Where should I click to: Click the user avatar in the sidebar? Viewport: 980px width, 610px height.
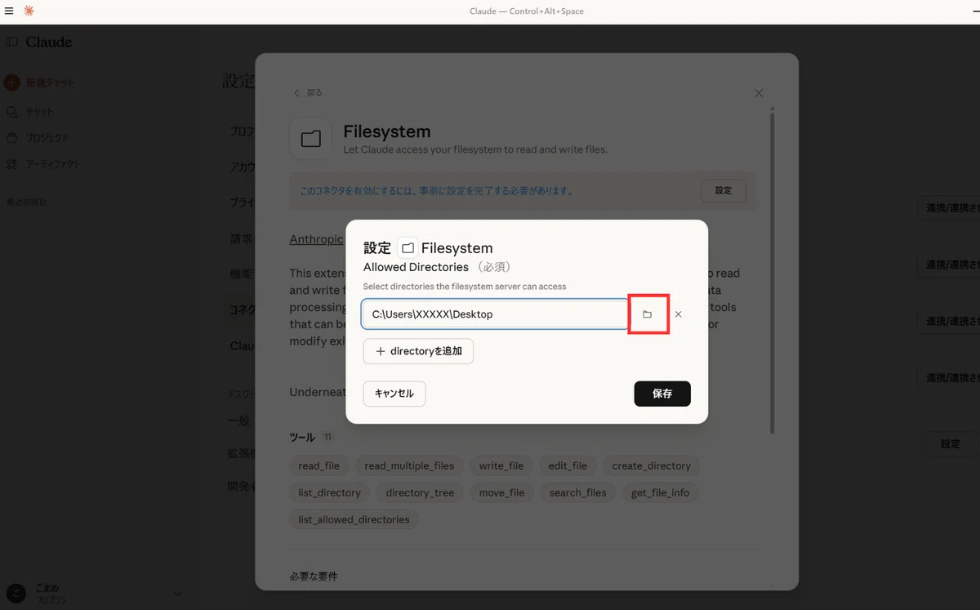click(16, 593)
